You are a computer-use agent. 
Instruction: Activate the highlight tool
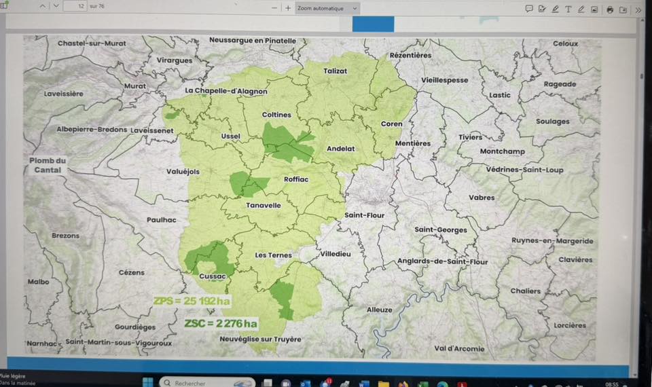pos(555,9)
